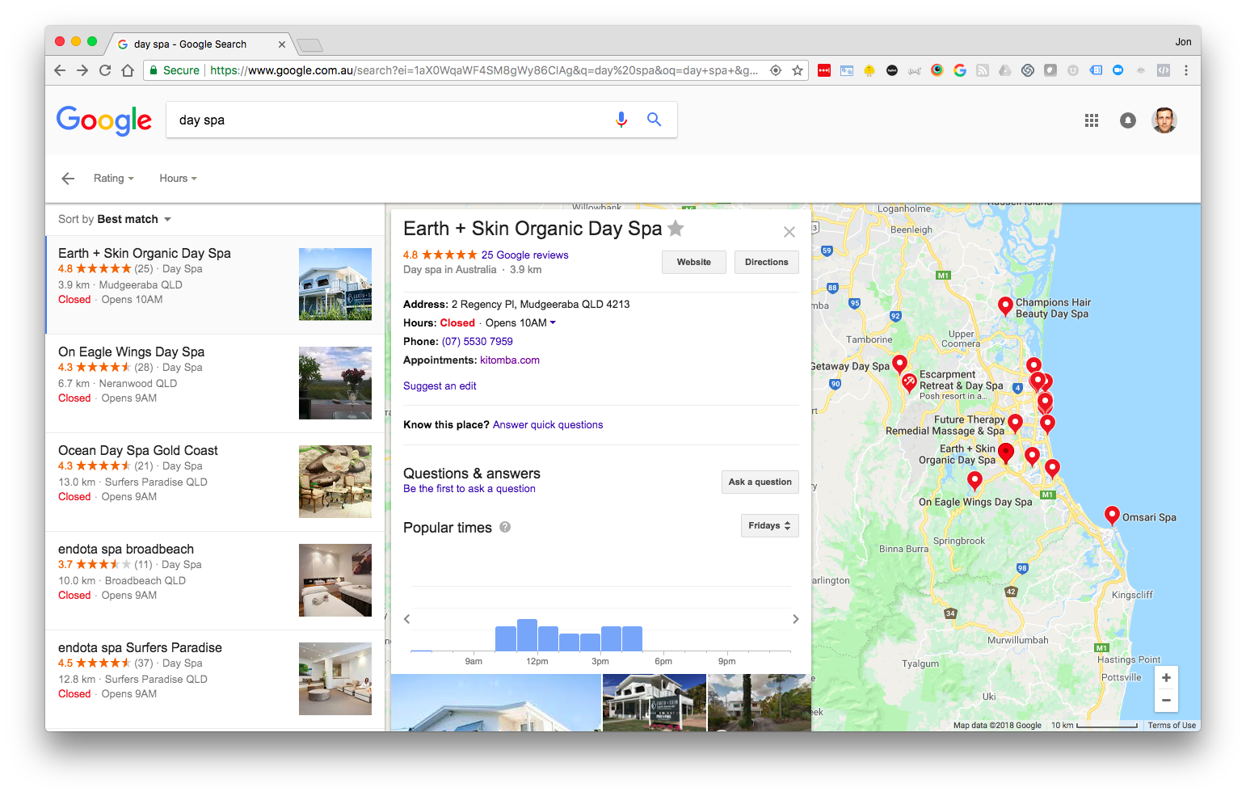This screenshot has width=1246, height=796.
Task: Click the Jon profile label in title bar
Action: pos(1183,42)
